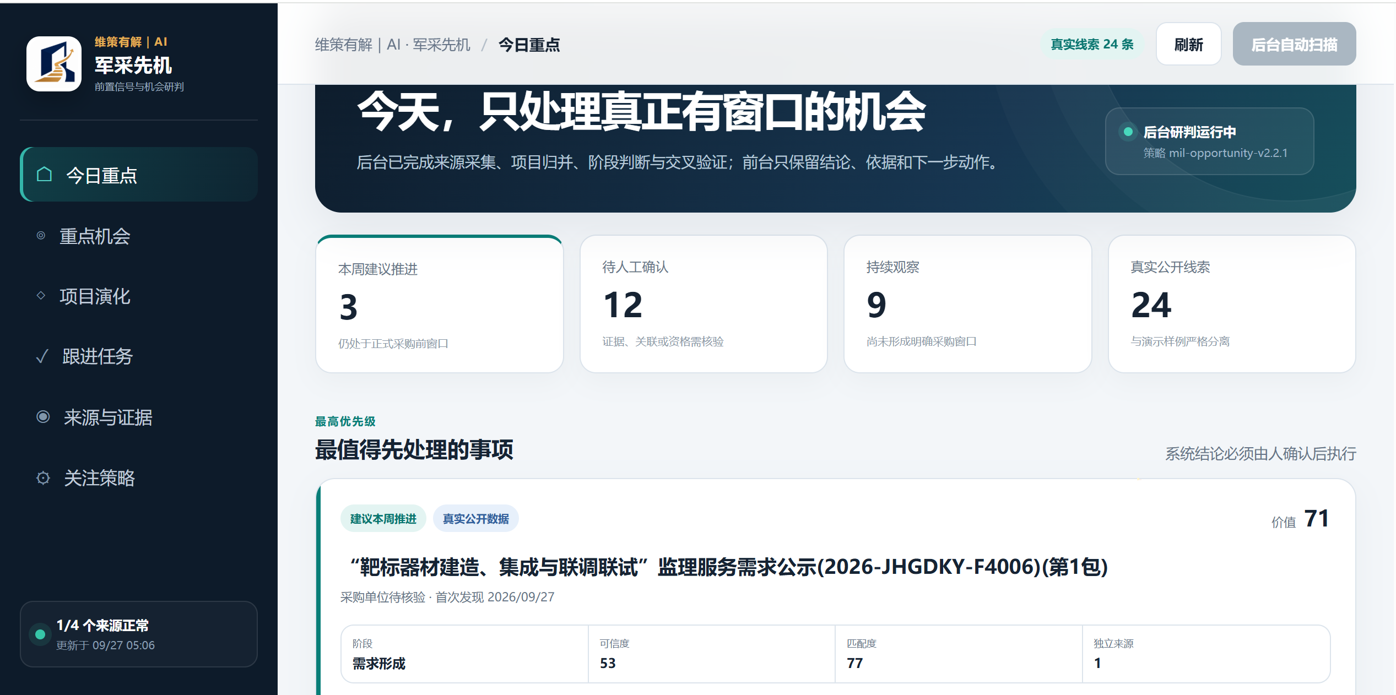The width and height of the screenshot is (1396, 695).
Task: Click the 可信度 53 cell
Action: [711, 654]
